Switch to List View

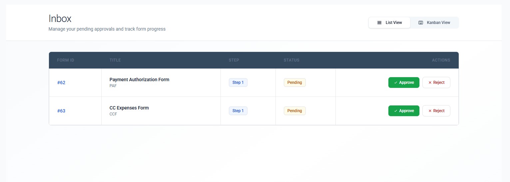389,23
